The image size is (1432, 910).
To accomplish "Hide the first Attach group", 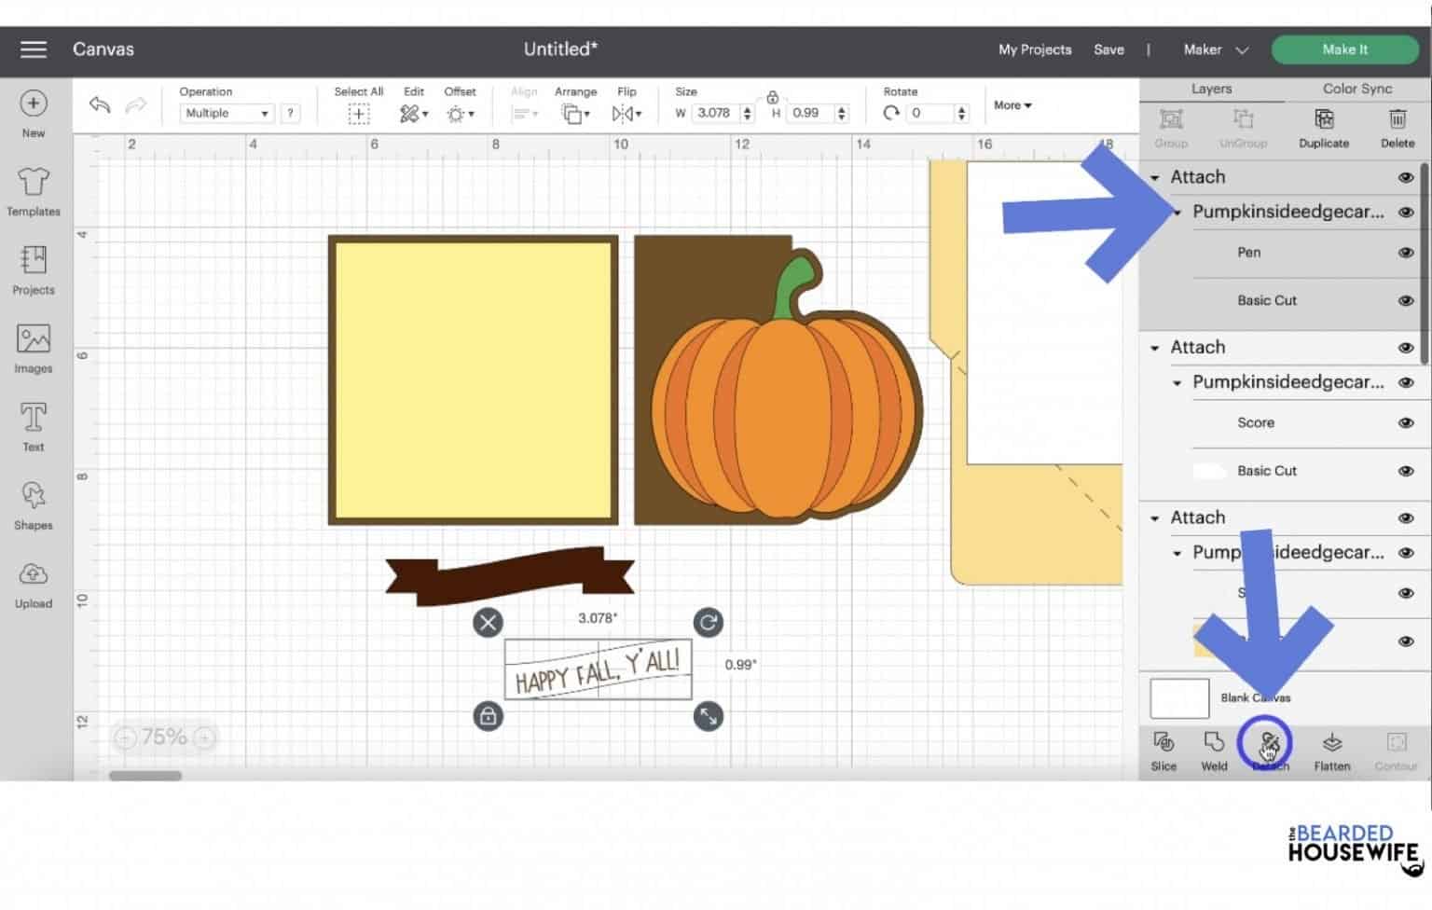I will click(x=1405, y=176).
